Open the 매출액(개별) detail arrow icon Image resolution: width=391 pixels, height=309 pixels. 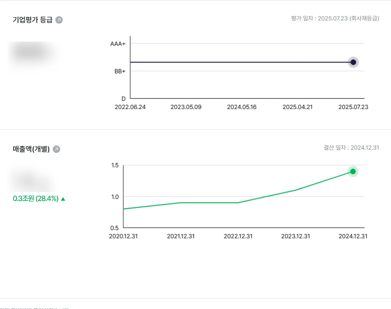[x=57, y=149]
